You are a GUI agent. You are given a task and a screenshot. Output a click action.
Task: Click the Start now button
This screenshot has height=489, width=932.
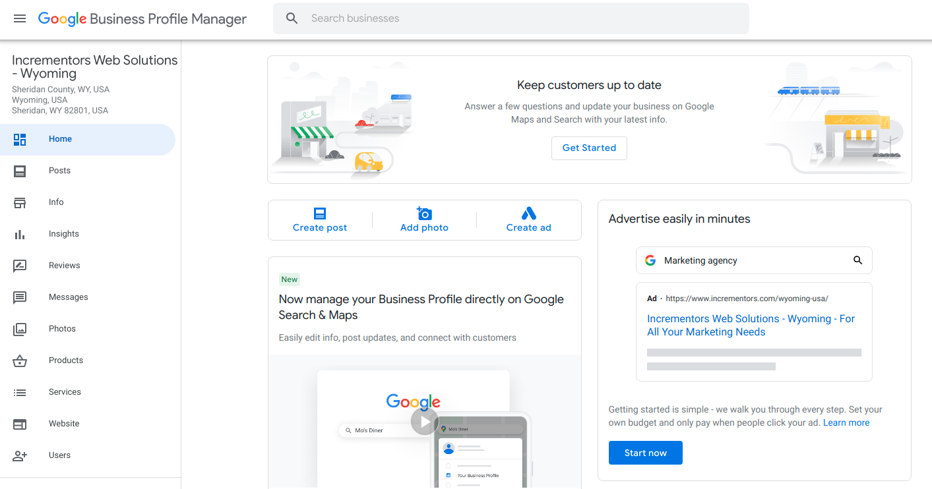coord(645,453)
